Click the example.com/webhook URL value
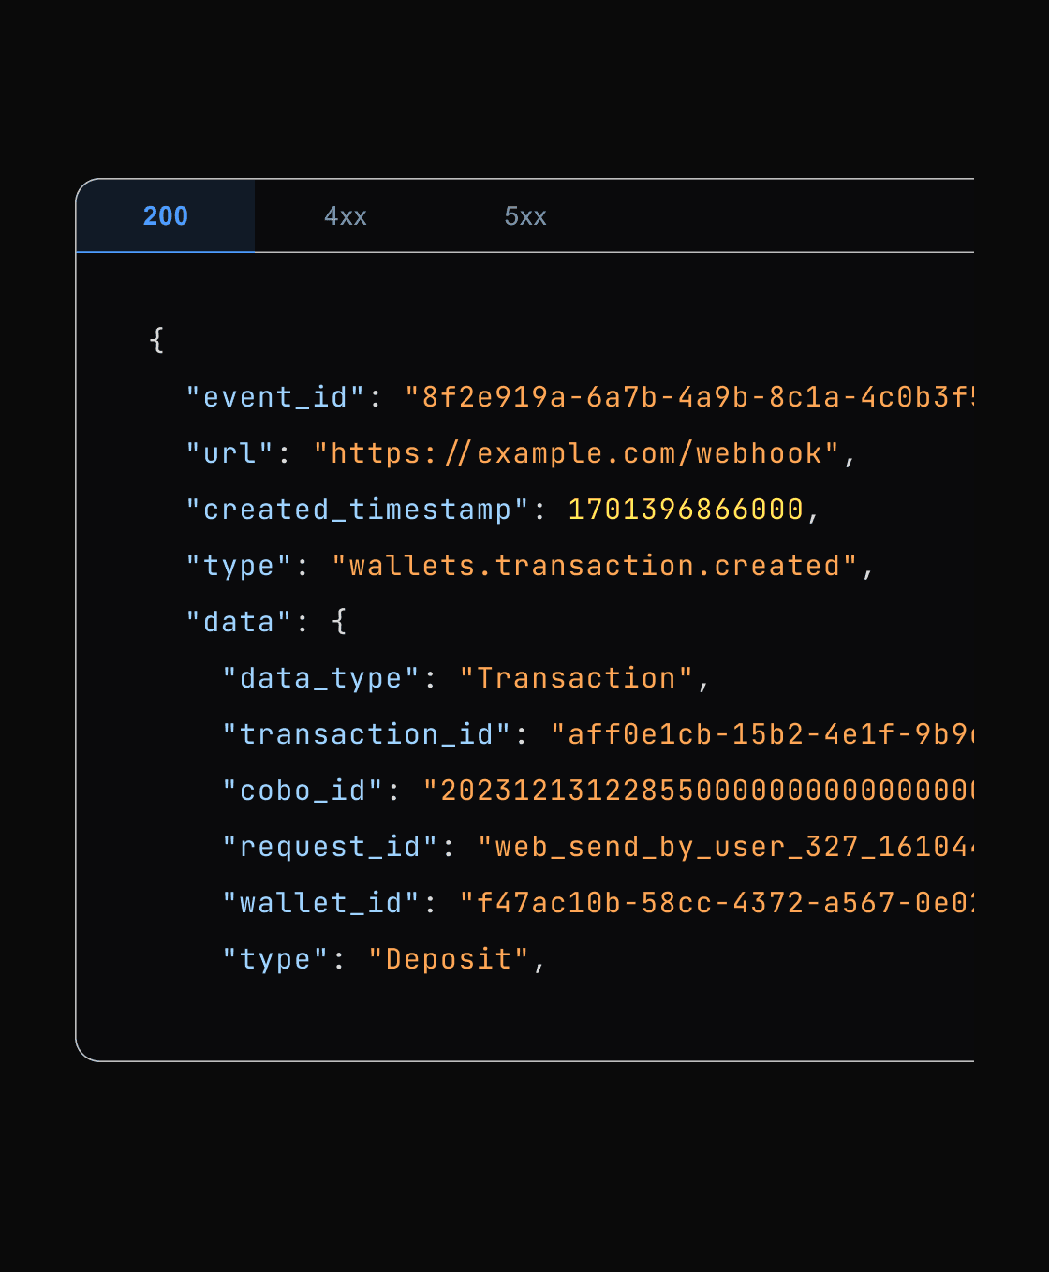Image resolution: width=1049 pixels, height=1272 pixels. [x=576, y=453]
